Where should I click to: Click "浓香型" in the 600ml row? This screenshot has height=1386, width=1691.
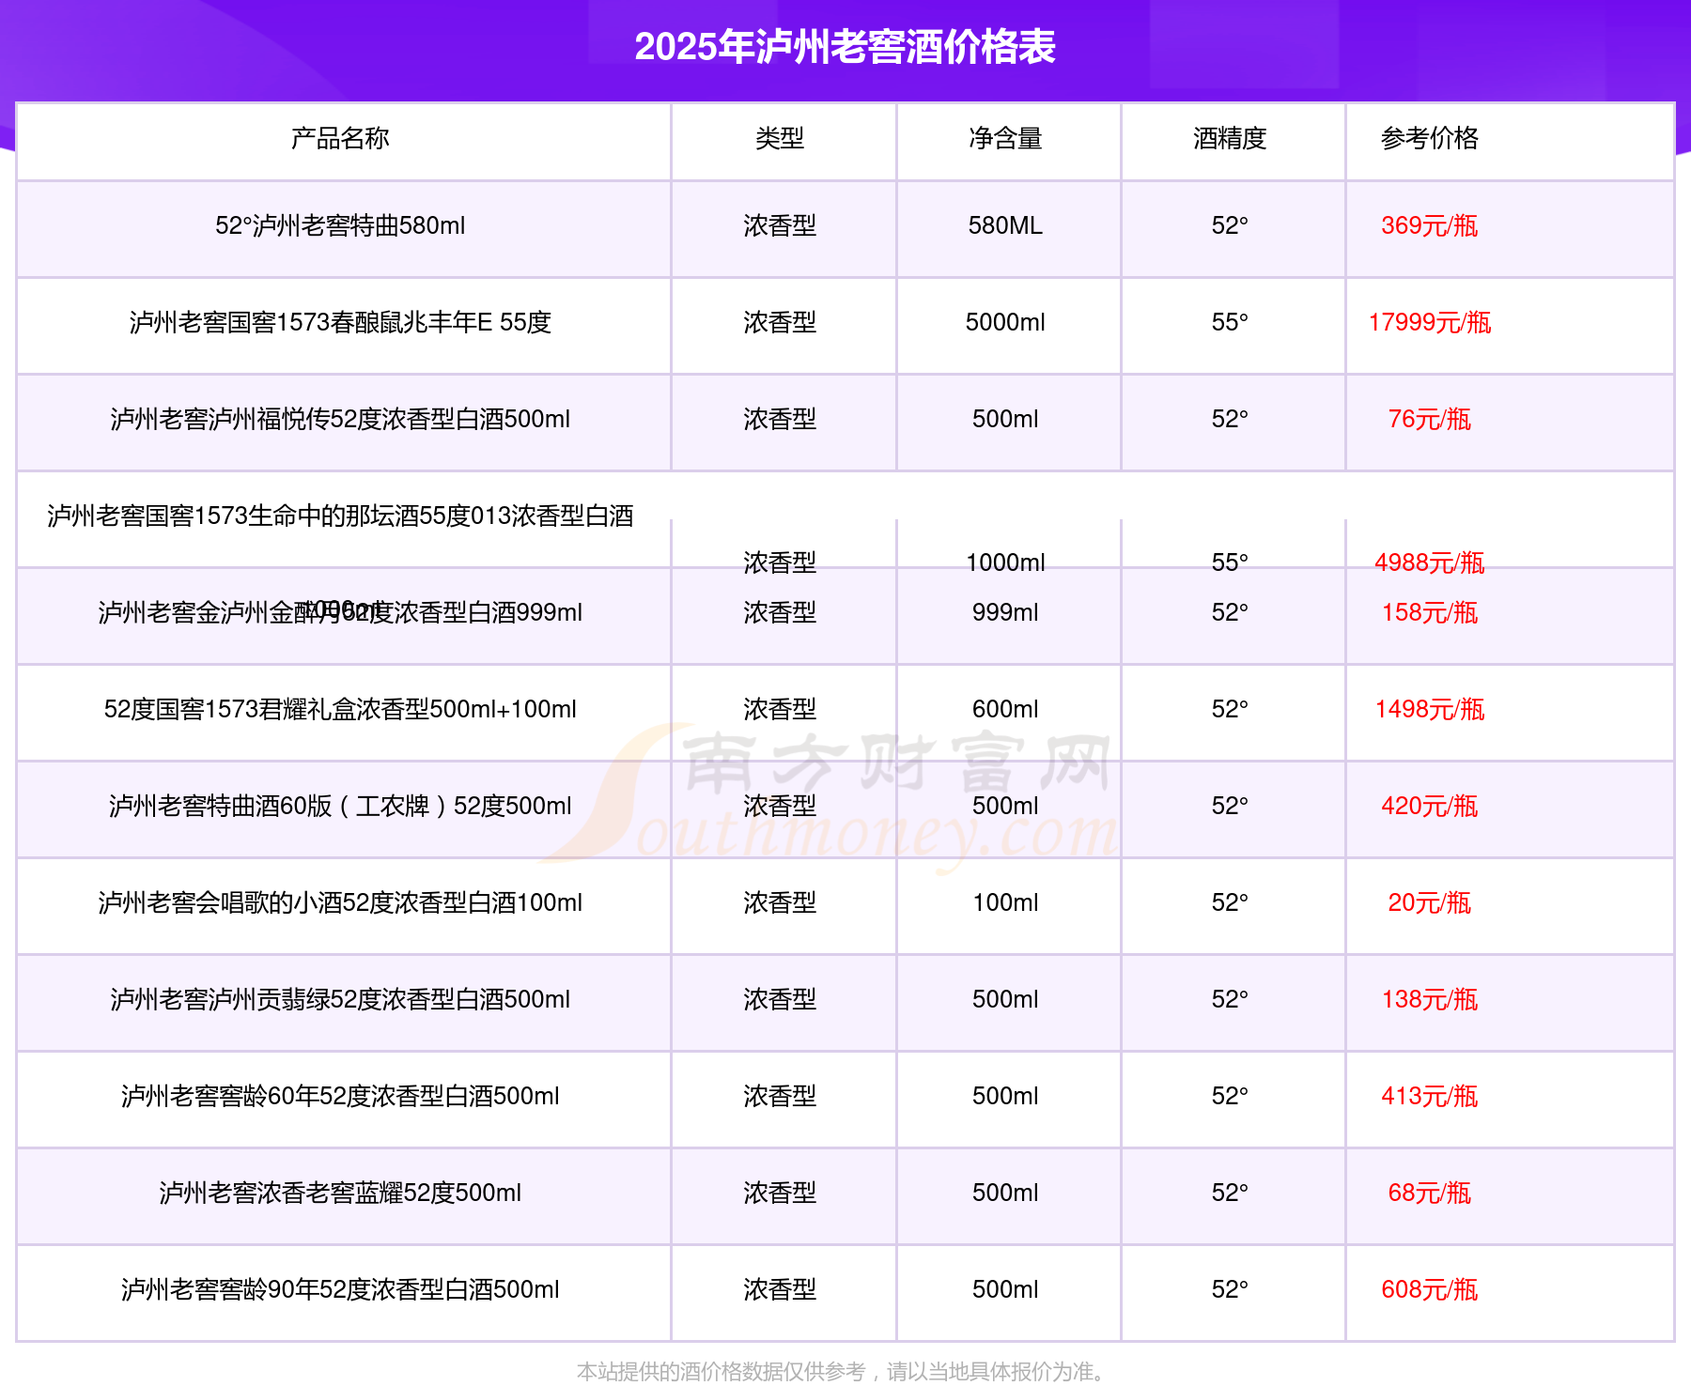pos(780,710)
